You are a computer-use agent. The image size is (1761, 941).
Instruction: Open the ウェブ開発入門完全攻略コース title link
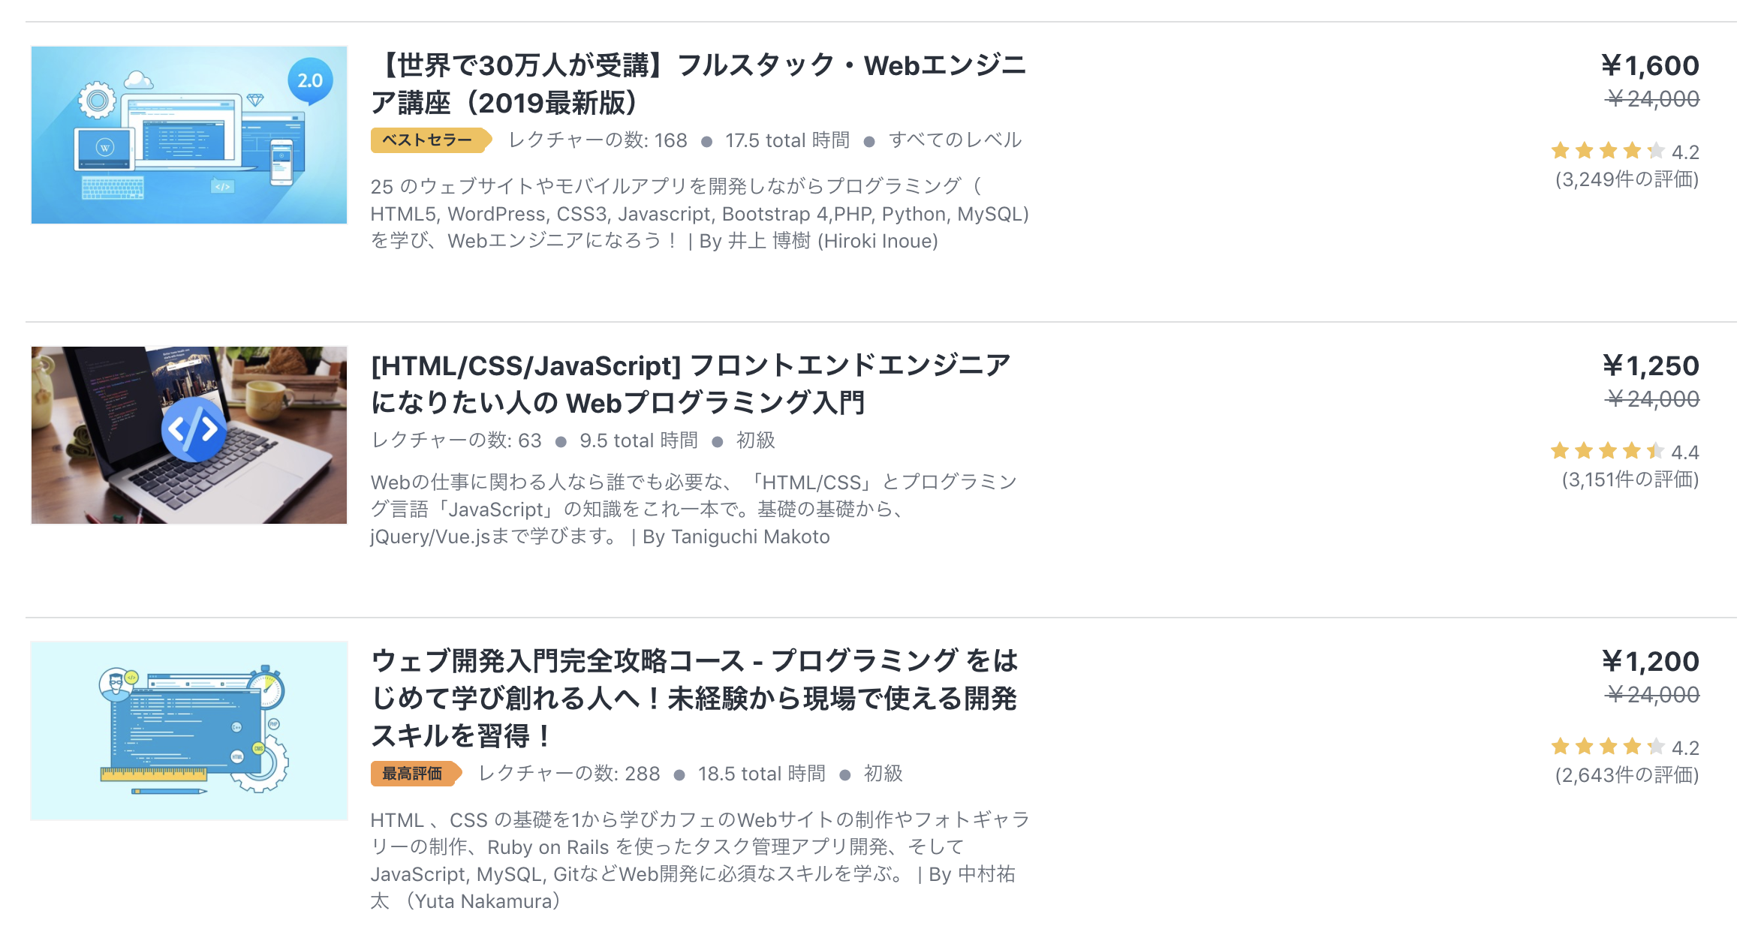point(694,698)
